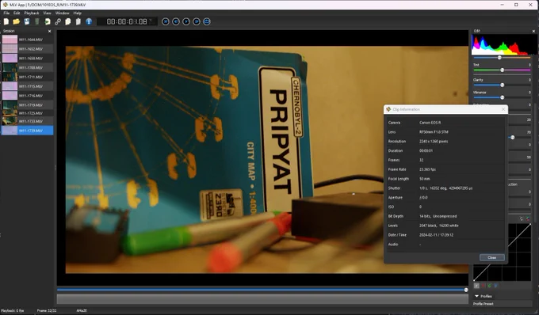Click the temperature slider handle below histogram

499,58
